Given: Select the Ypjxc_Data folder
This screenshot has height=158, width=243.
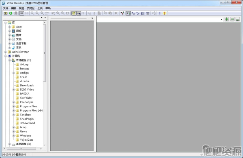Looking at the screenshot, I should coord(26,140).
